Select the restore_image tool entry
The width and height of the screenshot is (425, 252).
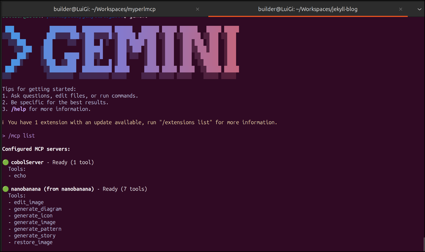[33, 242]
